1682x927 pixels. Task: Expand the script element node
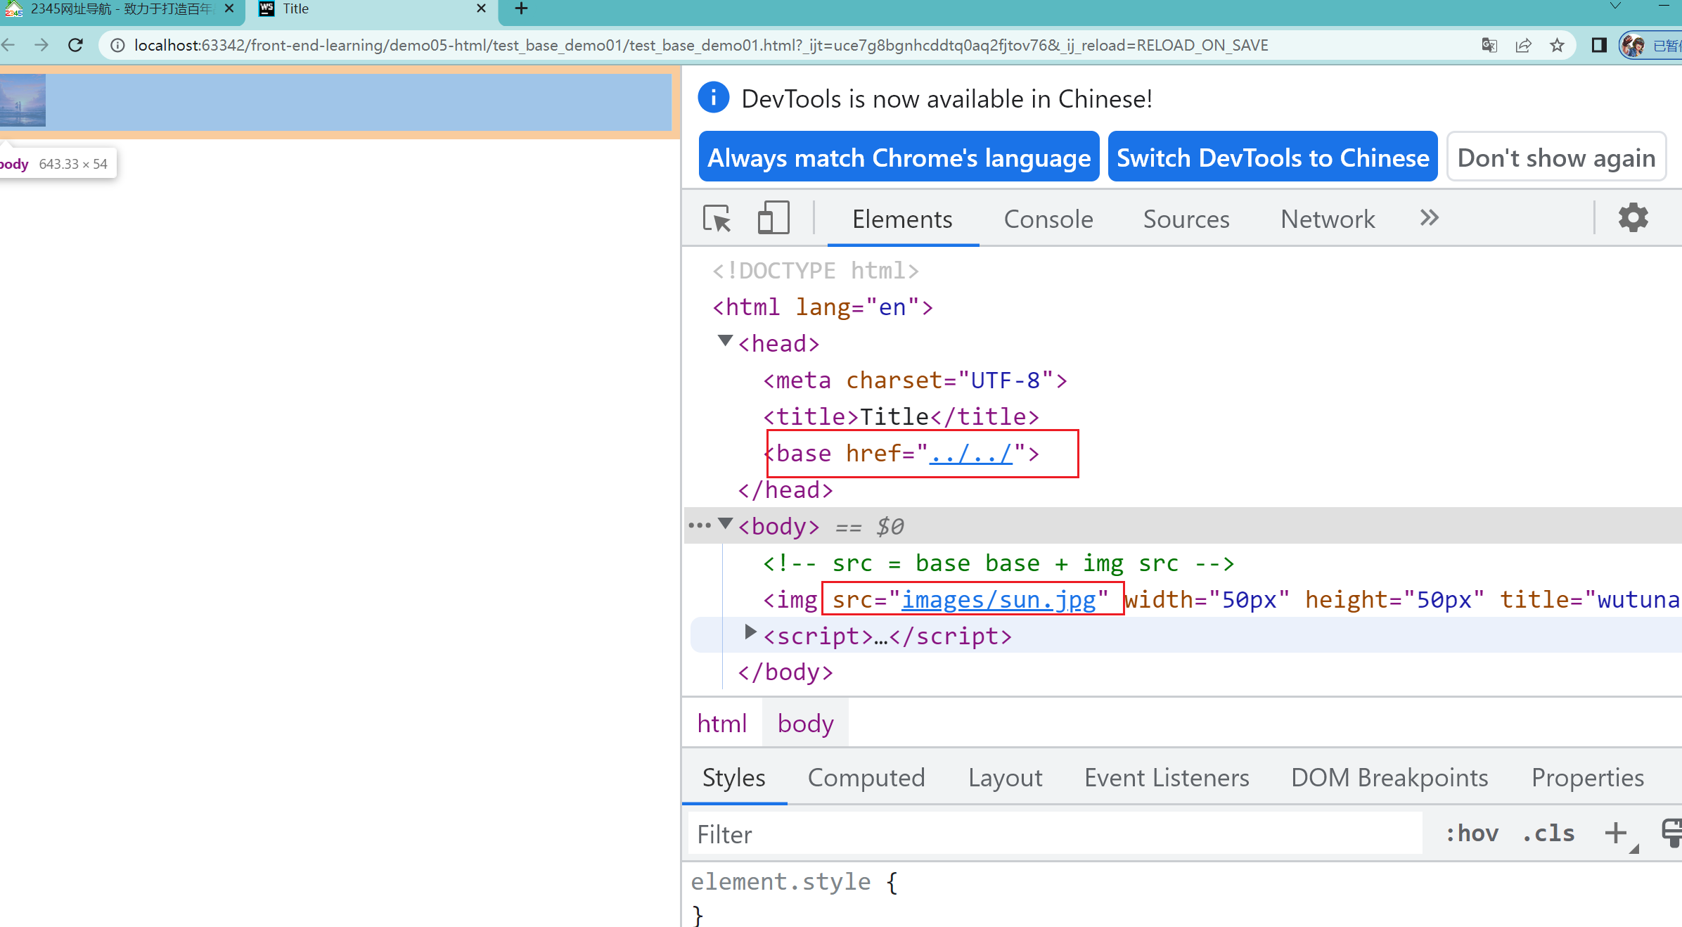750,632
